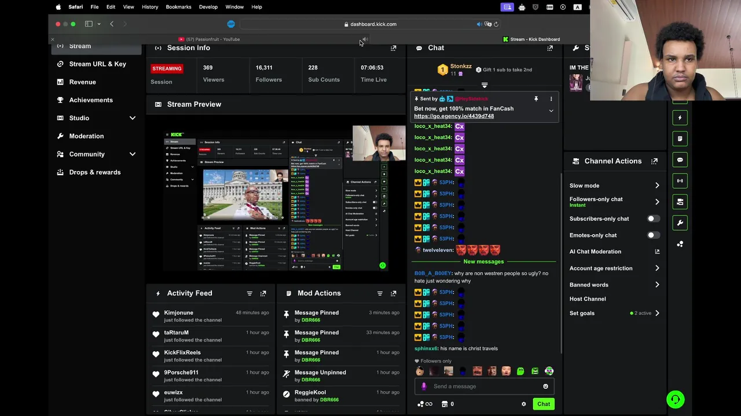741x416 pixels.
Task: Click the document widget icon in right rail
Action: click(x=680, y=139)
